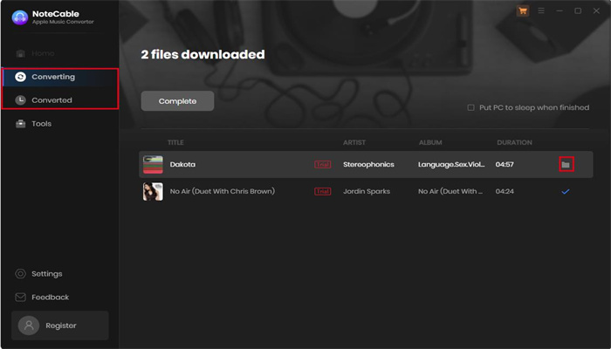Click the NoteCable app logo
The height and width of the screenshot is (349, 611).
(20, 17)
